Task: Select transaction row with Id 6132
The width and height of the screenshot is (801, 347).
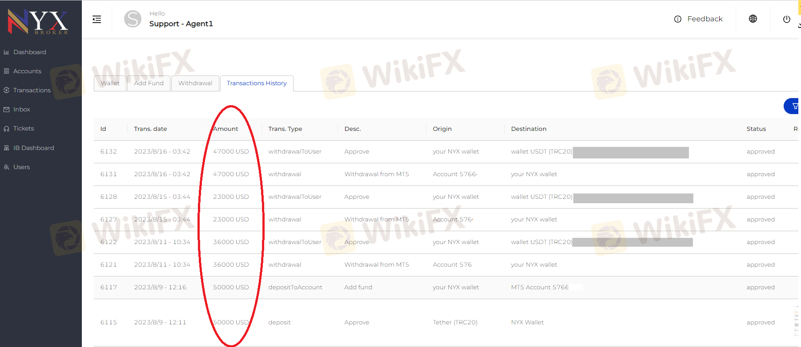Action: (x=109, y=151)
